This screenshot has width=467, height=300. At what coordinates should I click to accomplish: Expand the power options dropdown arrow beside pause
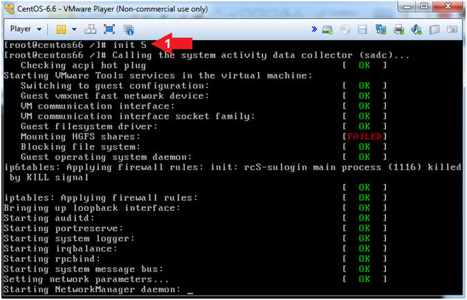(x=74, y=29)
